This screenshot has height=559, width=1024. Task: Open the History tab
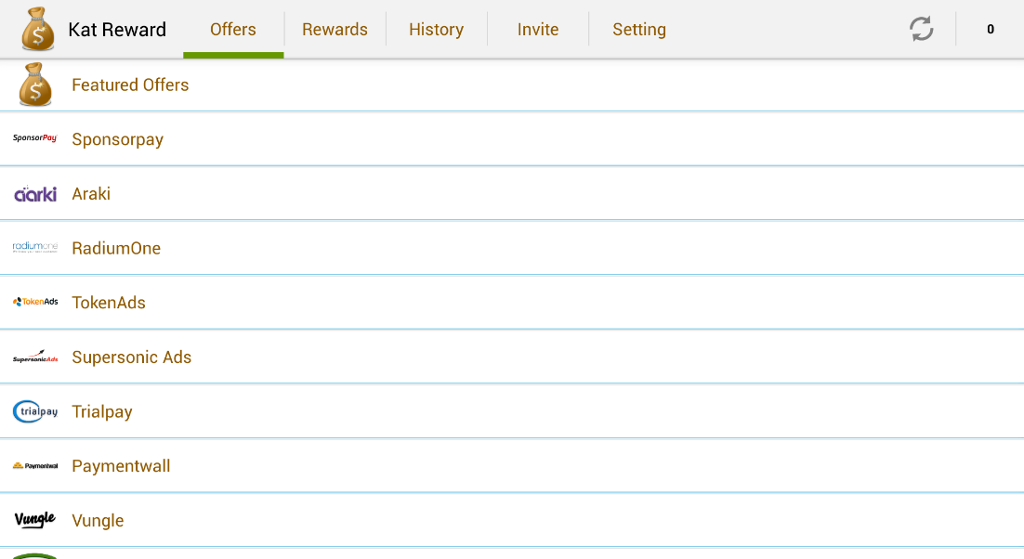tap(436, 30)
